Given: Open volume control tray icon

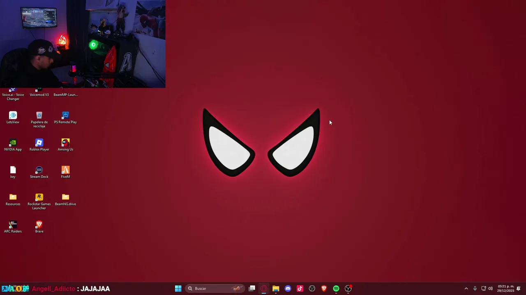Looking at the screenshot, I should tap(490, 288).
